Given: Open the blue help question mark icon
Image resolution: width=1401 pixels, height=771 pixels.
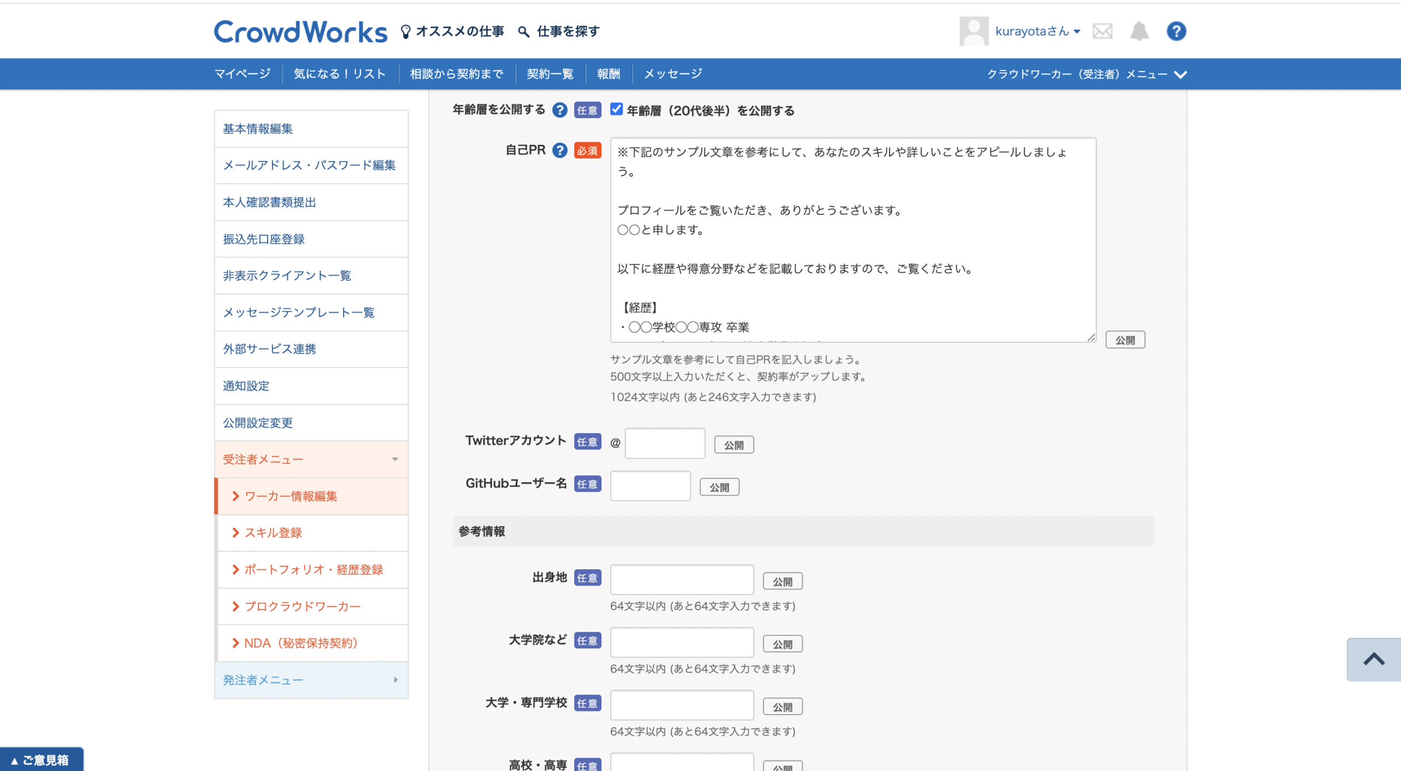Looking at the screenshot, I should click(1176, 31).
